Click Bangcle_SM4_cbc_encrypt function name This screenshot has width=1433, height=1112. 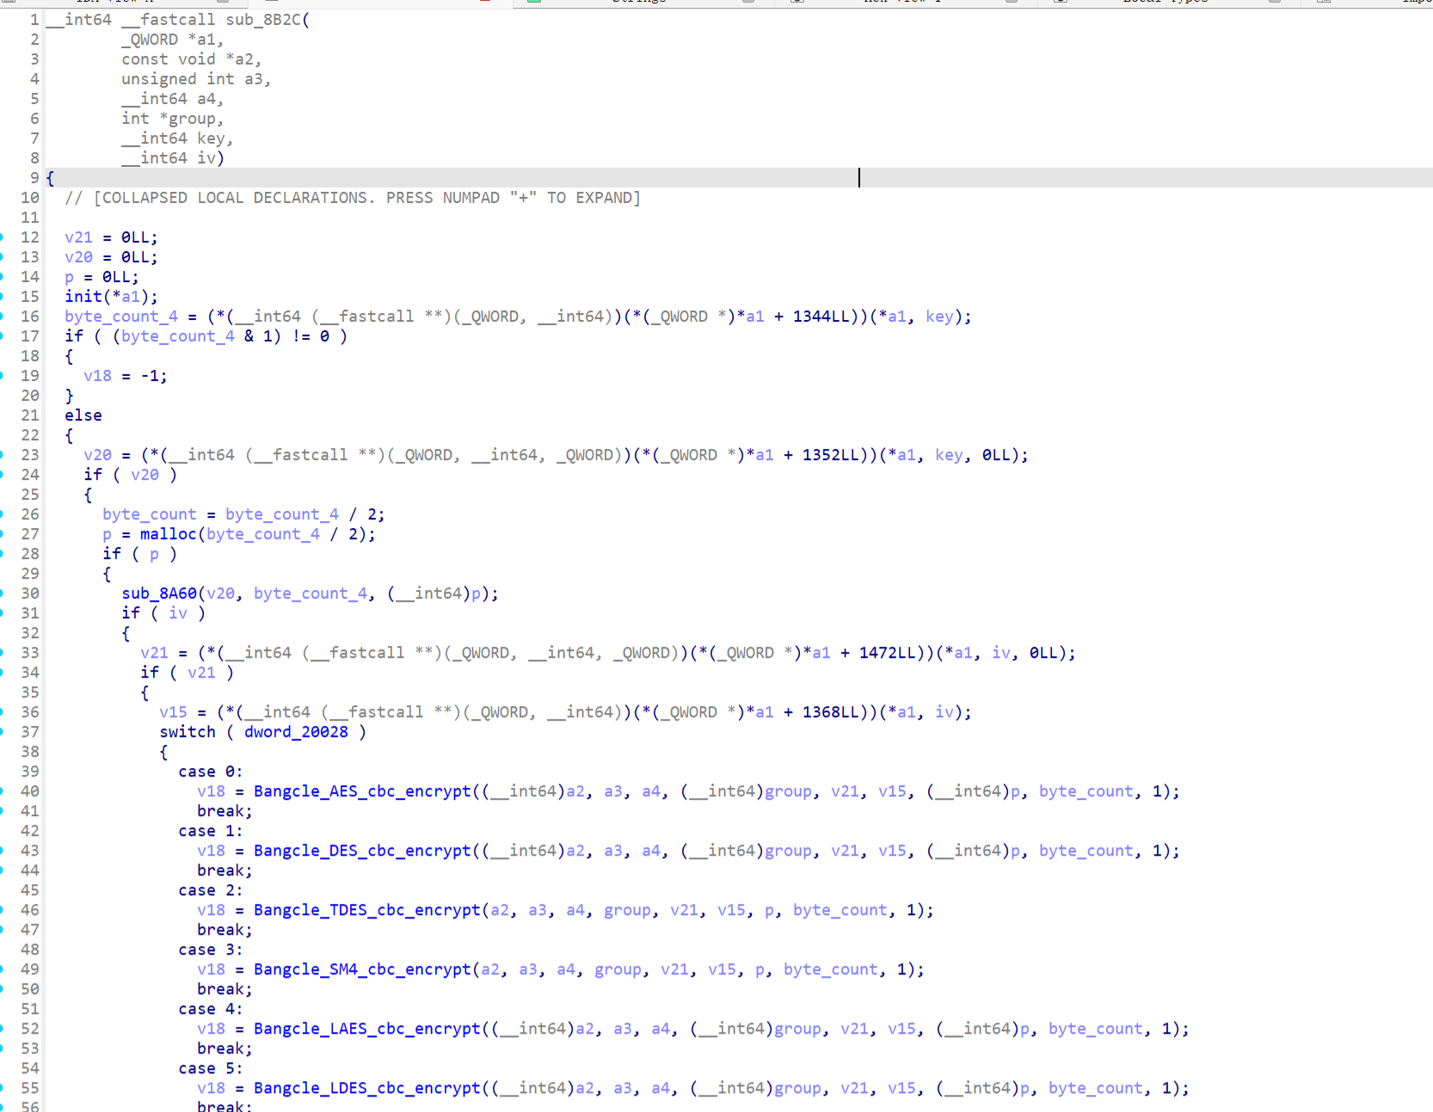(x=361, y=969)
